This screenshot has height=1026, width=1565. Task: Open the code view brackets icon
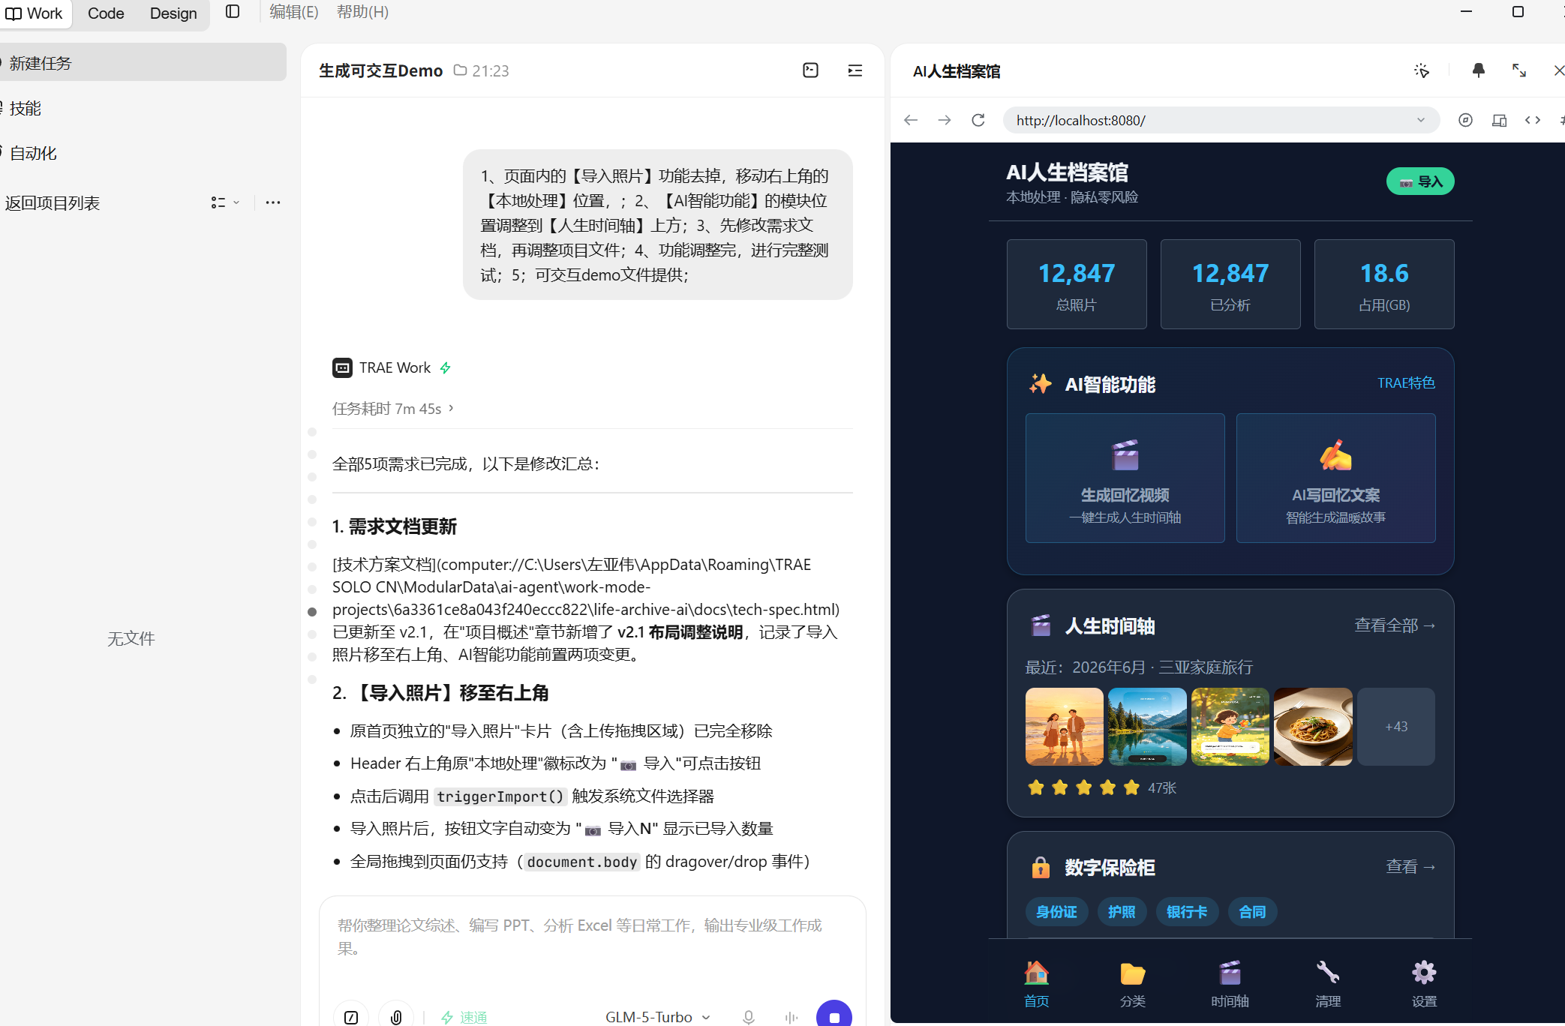1533,120
